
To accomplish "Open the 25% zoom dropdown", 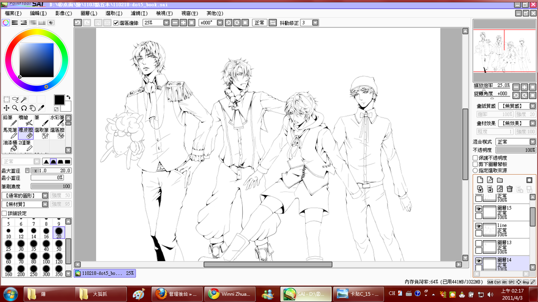I will point(167,23).
